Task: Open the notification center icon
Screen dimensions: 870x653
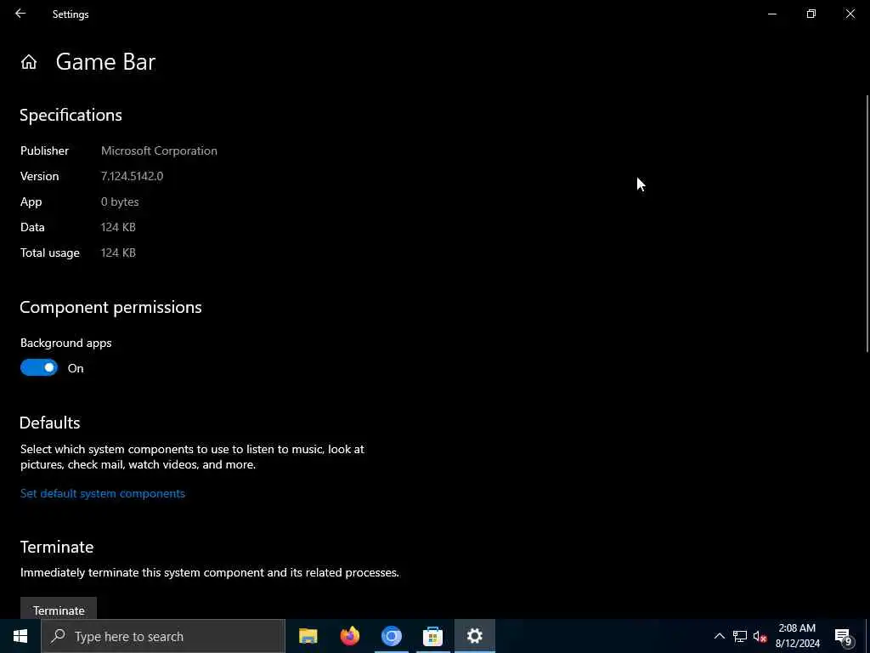Action: click(x=844, y=636)
